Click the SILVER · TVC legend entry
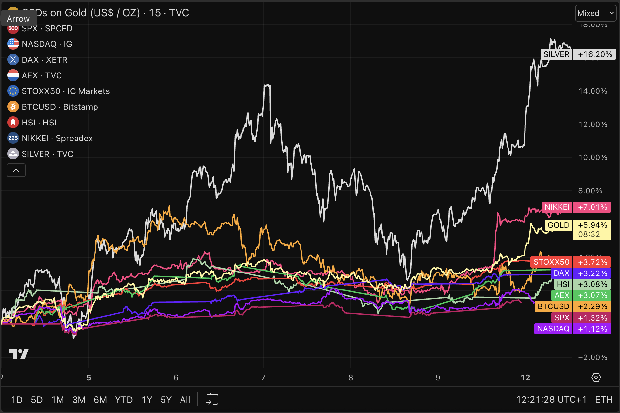Screen dimensions: 620x413 (x=47, y=154)
